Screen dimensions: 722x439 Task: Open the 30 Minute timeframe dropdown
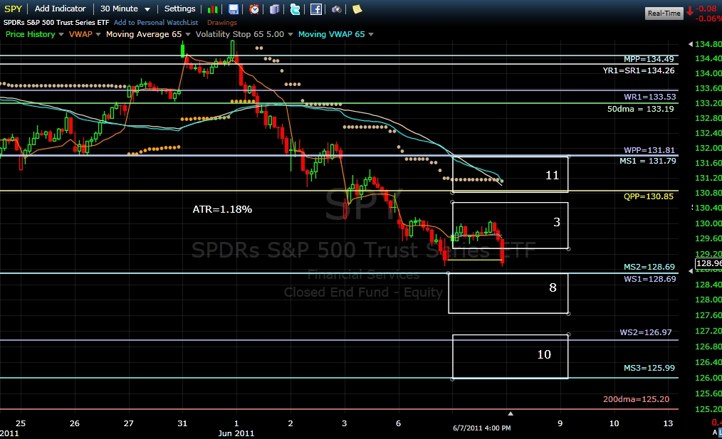point(125,9)
